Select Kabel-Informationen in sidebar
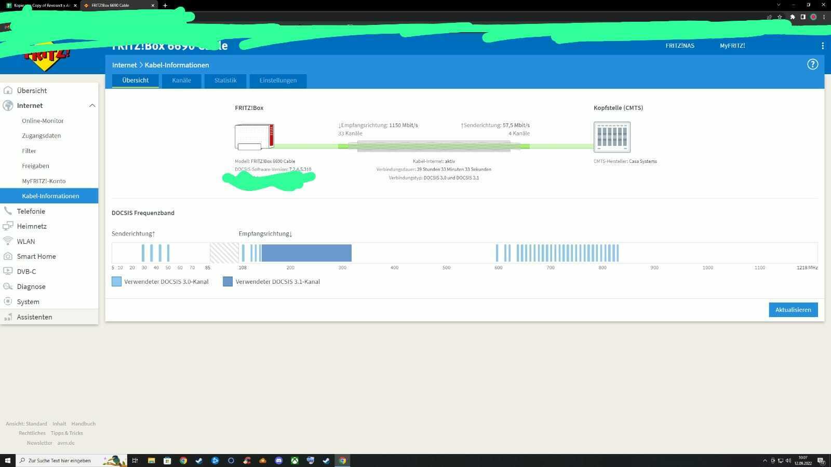 (49, 196)
